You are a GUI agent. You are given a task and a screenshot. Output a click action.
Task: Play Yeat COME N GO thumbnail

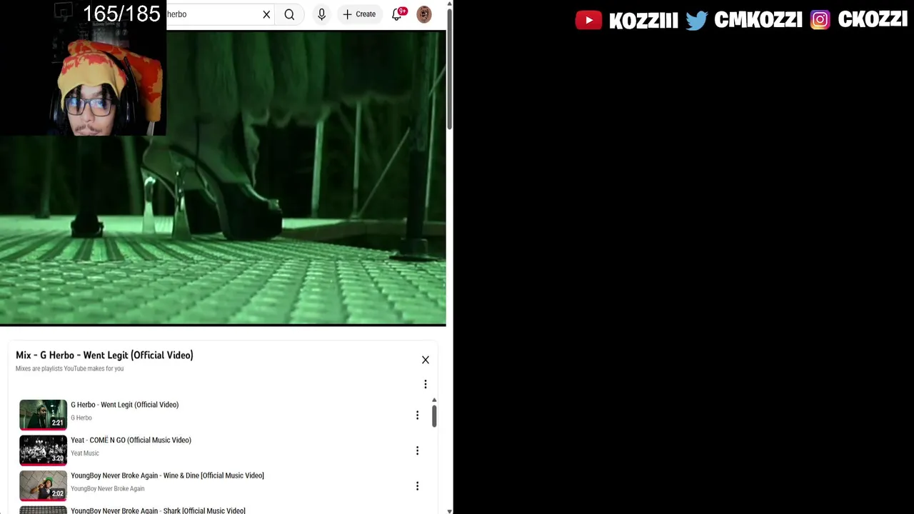tap(43, 450)
